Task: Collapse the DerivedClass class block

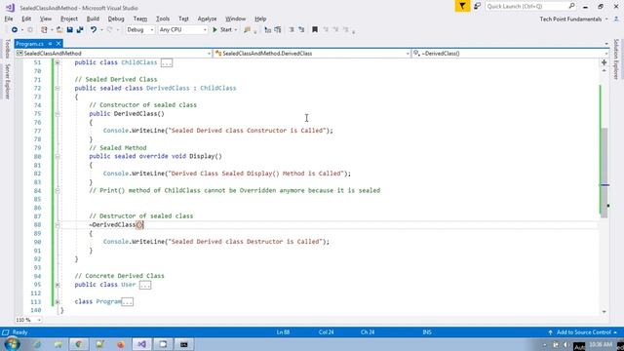Action: [58, 89]
